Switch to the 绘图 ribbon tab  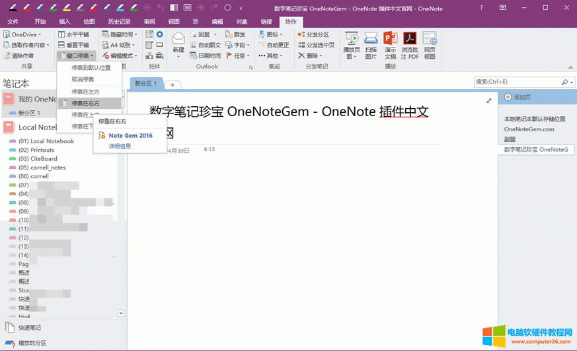(89, 22)
